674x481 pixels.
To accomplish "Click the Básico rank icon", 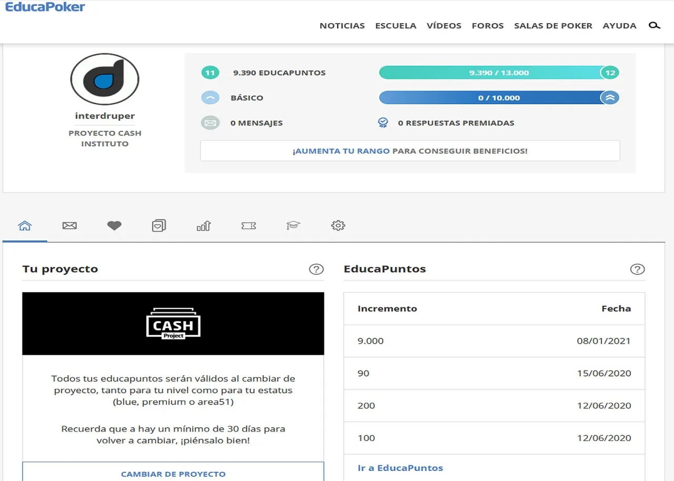I will click(210, 98).
